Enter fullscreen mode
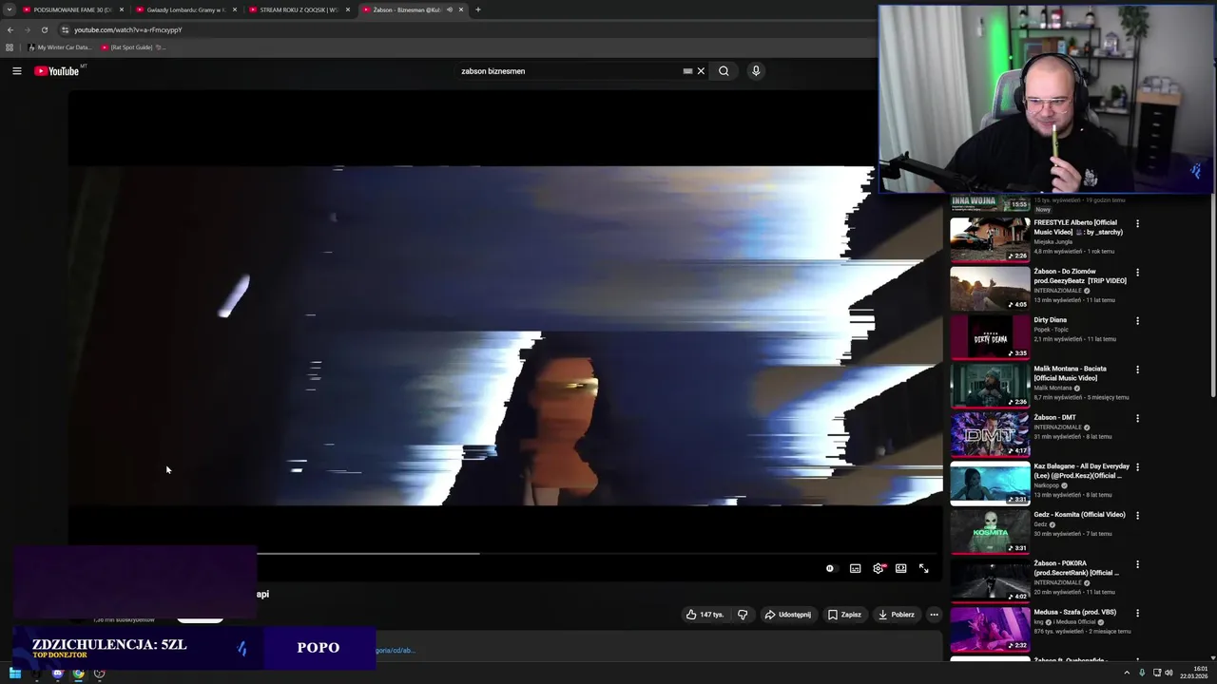 tap(923, 568)
